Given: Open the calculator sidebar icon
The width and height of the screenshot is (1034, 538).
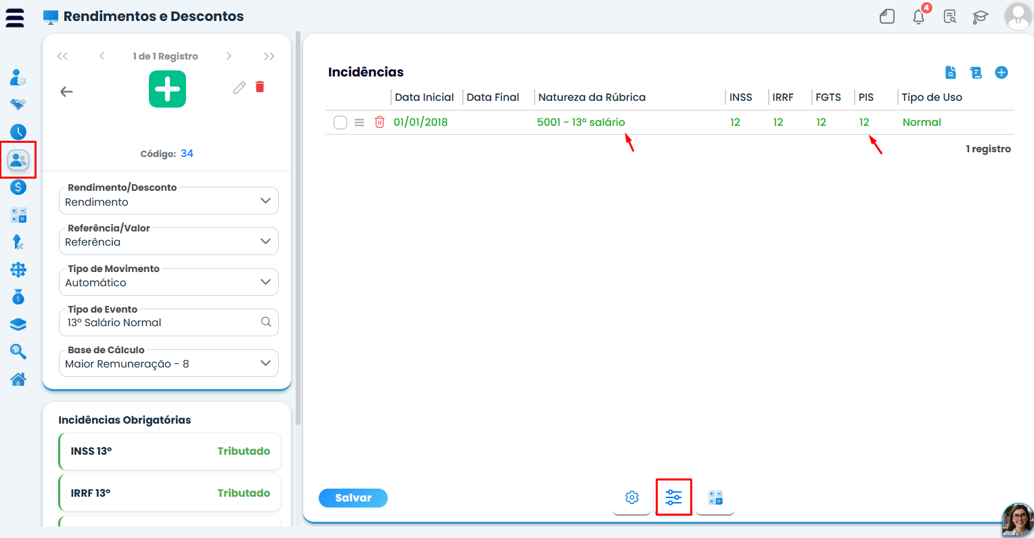Looking at the screenshot, I should [18, 215].
